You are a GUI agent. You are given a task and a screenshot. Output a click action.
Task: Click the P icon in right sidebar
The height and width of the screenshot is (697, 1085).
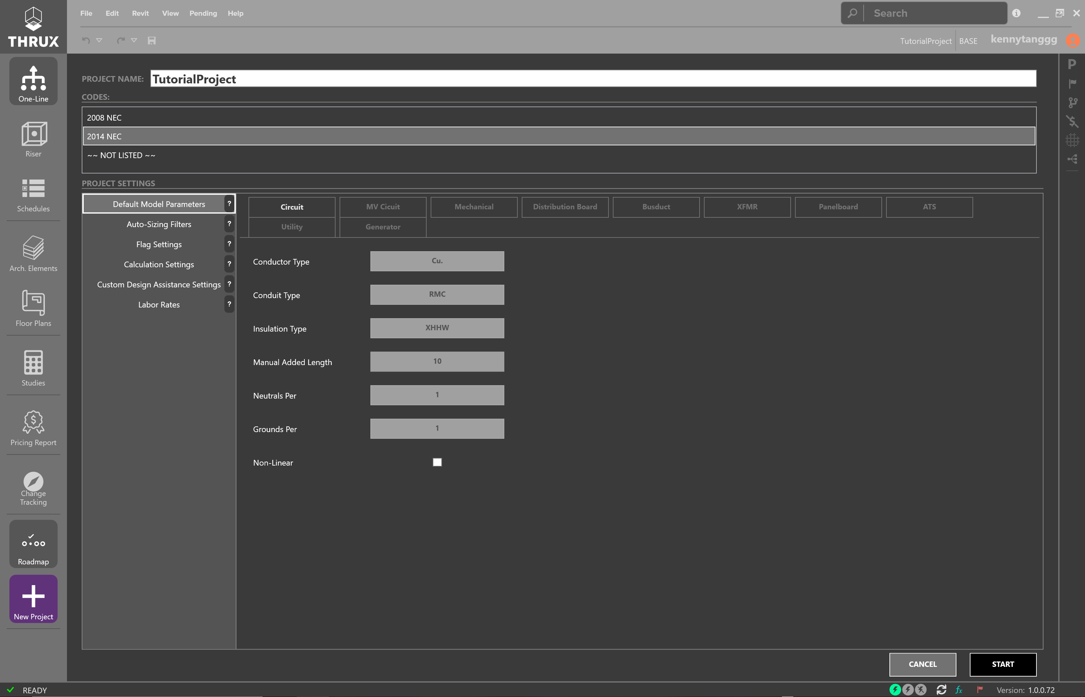(x=1072, y=64)
